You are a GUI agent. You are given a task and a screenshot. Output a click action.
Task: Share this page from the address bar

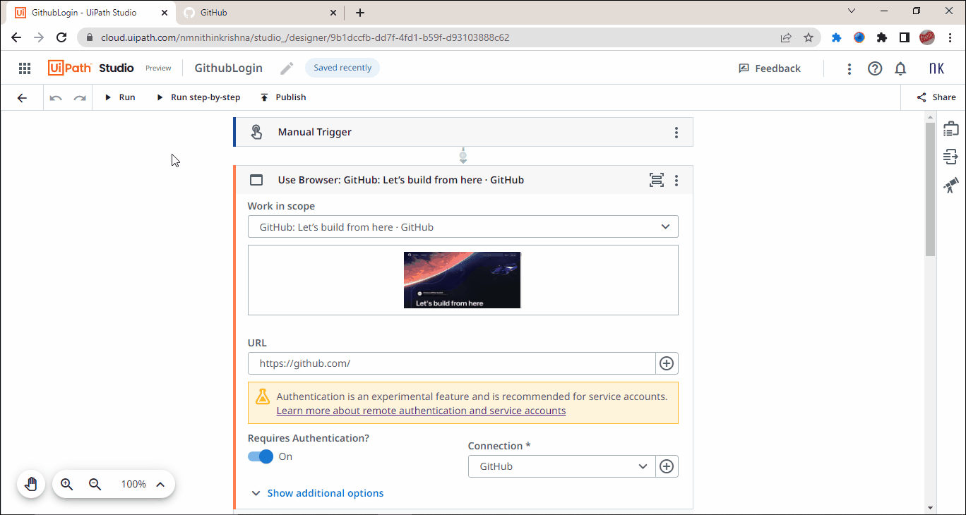(x=786, y=38)
